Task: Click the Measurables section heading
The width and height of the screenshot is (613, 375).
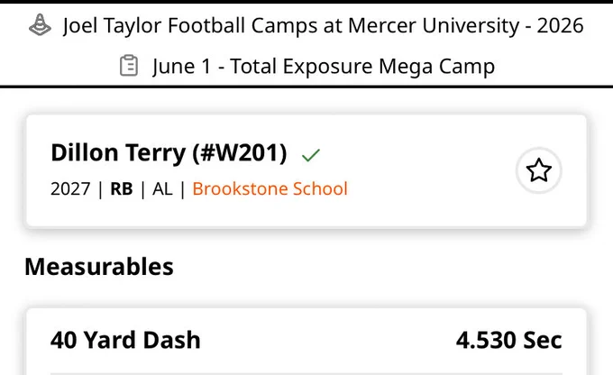Action: (x=99, y=267)
